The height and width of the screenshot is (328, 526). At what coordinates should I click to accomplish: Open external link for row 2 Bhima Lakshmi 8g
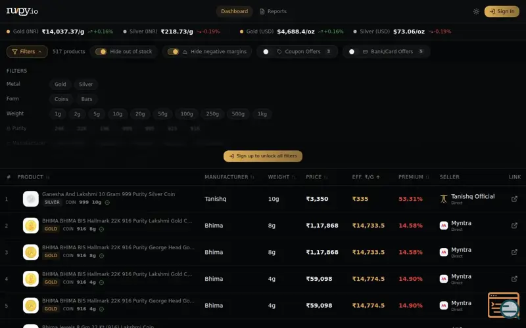coord(514,226)
